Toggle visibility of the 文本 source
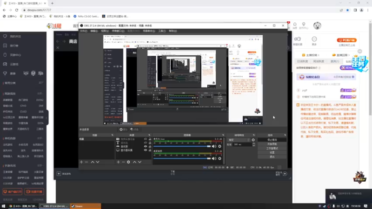The image size is (372, 209). (x=146, y=143)
